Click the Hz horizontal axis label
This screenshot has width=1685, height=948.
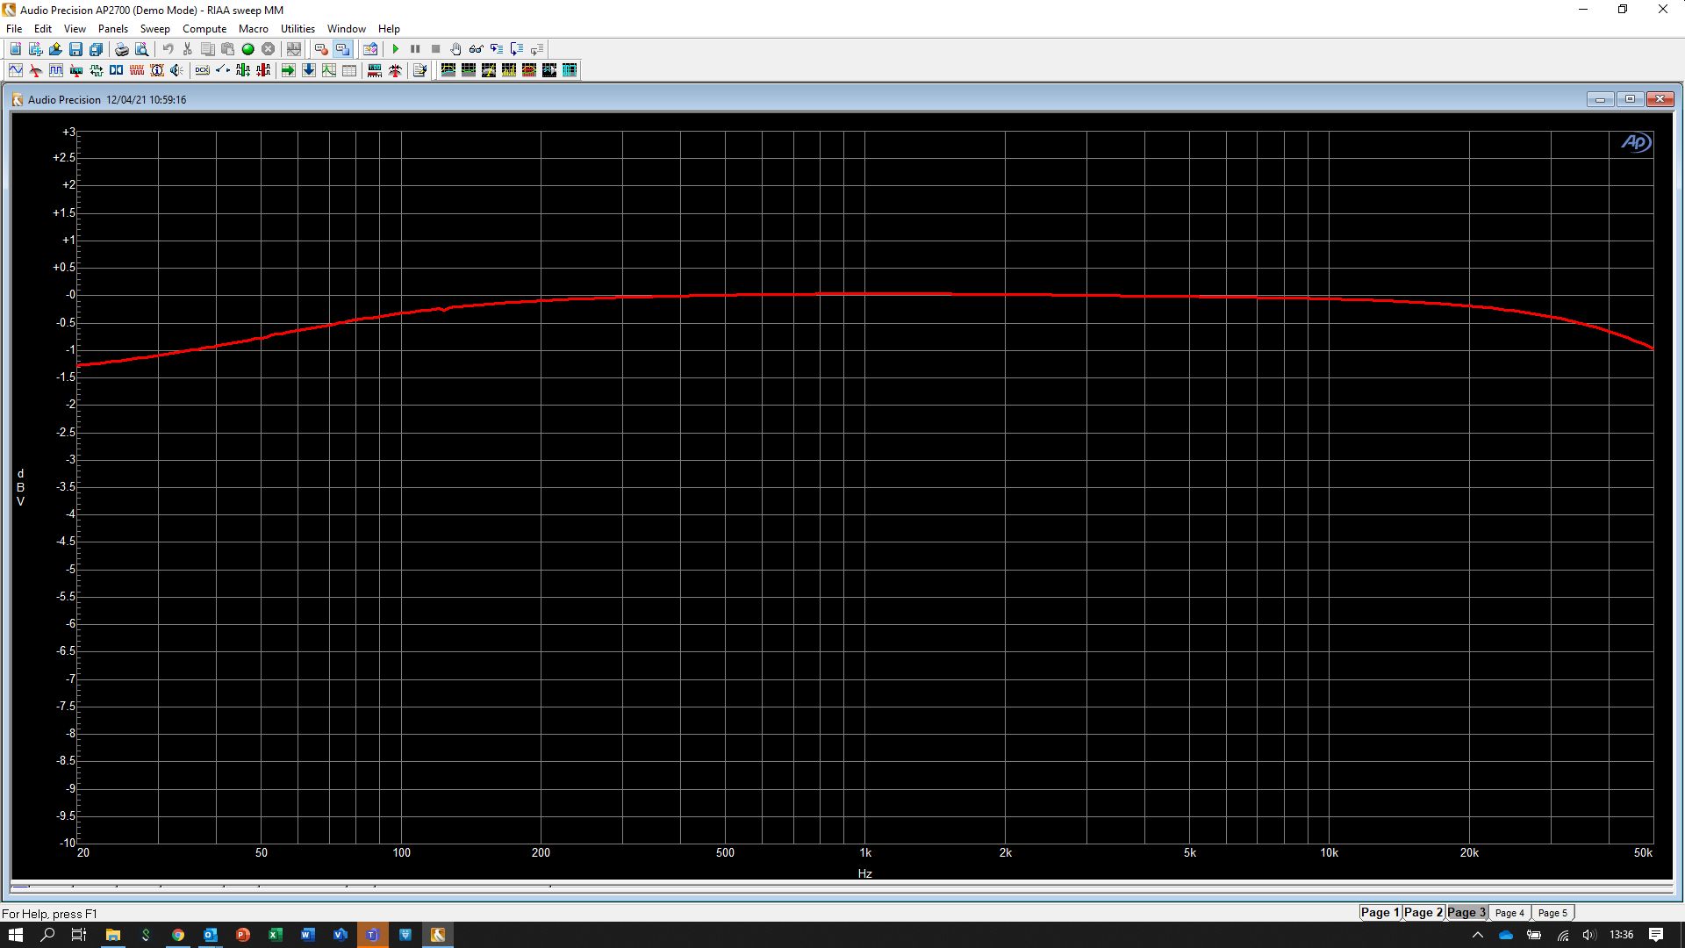(864, 873)
